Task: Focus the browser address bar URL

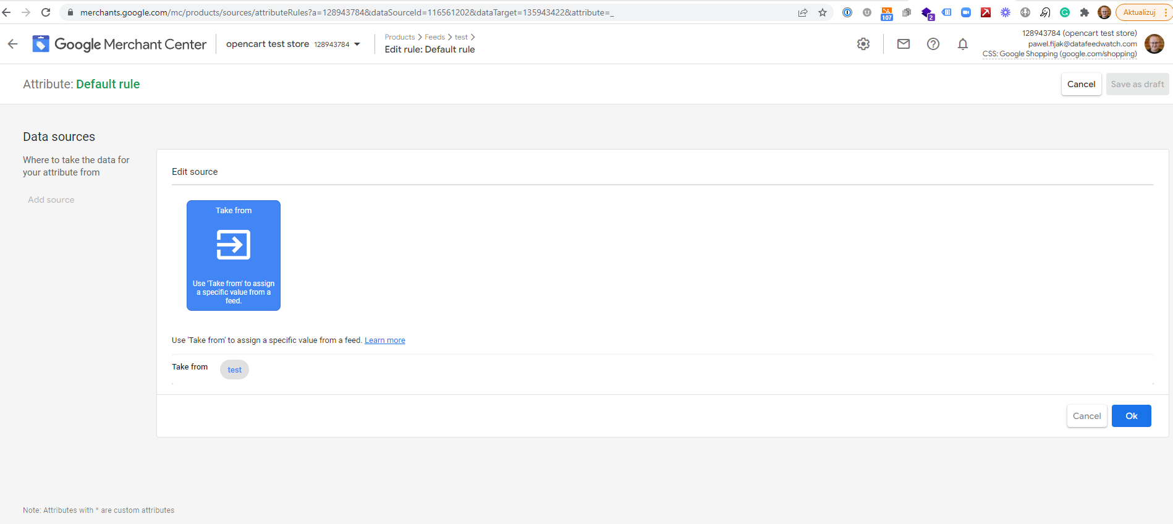Action: tap(347, 12)
